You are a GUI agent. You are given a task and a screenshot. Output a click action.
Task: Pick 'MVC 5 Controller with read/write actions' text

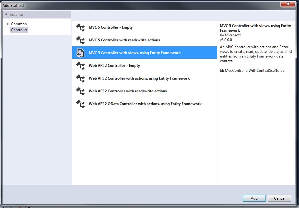pyautogui.click(x=124, y=40)
